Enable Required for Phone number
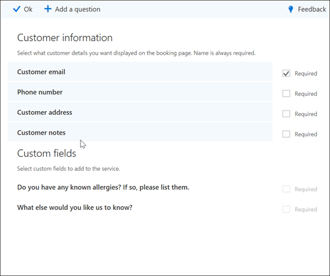 (x=286, y=93)
